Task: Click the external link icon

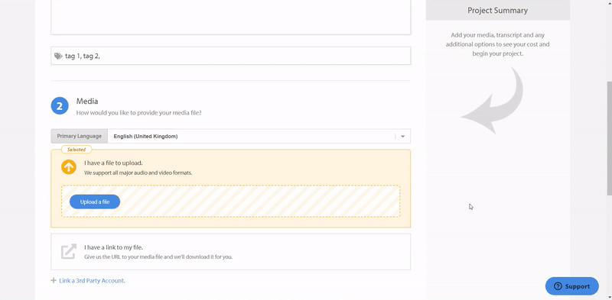Action: pos(69,251)
